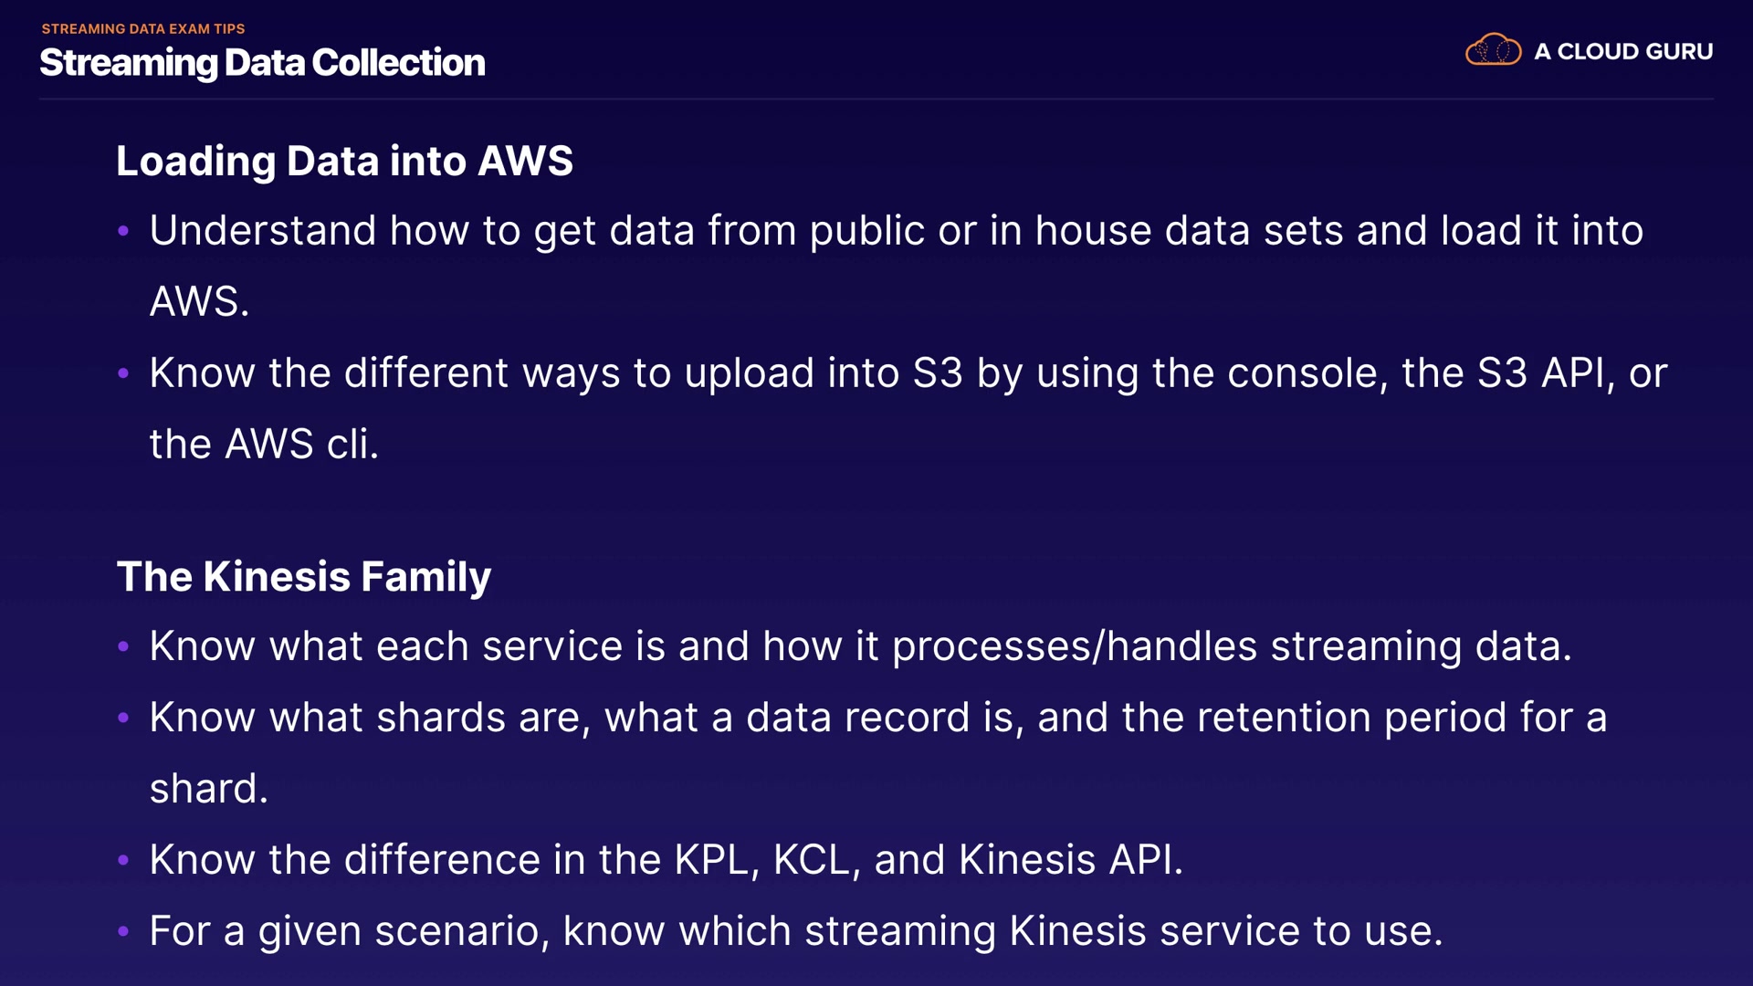Click bullet dot before 'Know what shards are'
Viewport: 1753px width, 986px height.
123,719
